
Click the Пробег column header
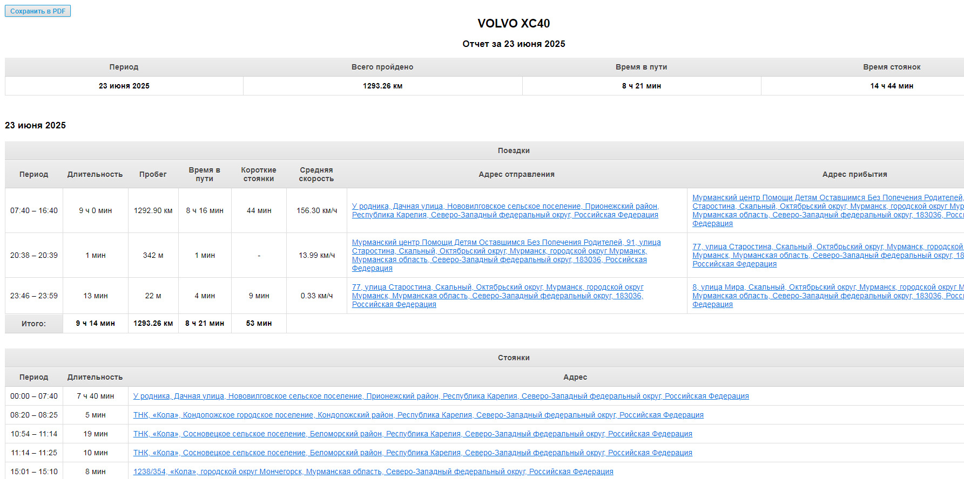153,174
